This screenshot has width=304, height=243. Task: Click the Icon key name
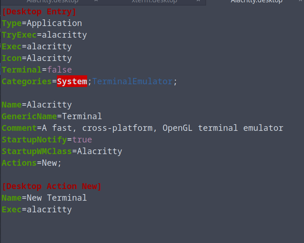pyautogui.click(x=12, y=58)
